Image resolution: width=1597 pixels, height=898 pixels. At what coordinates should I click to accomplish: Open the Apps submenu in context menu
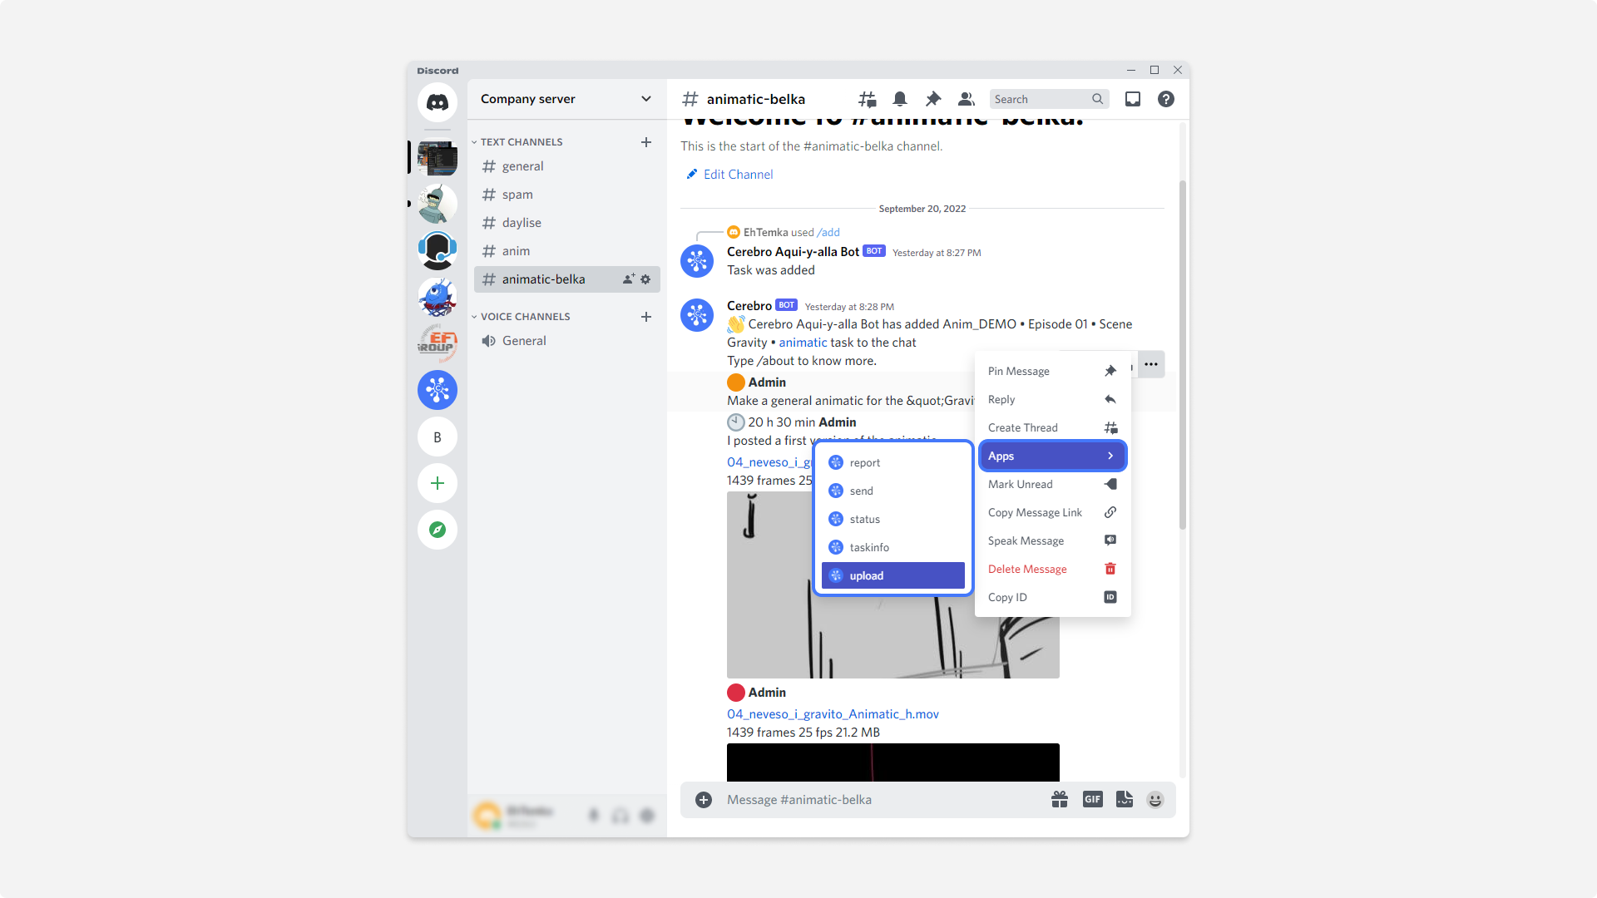click(1051, 455)
